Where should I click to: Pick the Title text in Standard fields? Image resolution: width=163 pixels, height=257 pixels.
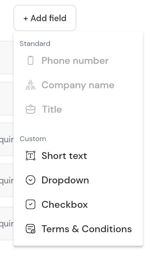52,109
